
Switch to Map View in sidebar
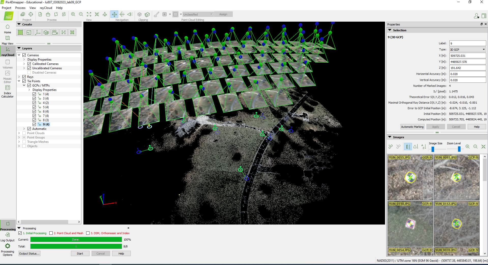pos(8,40)
